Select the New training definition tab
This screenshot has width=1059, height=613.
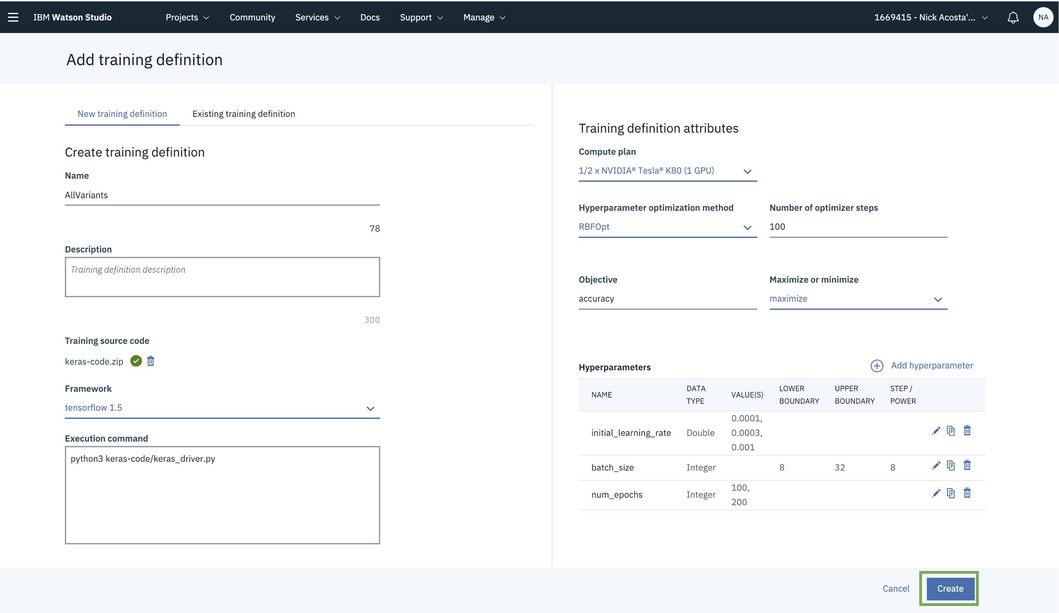122,114
